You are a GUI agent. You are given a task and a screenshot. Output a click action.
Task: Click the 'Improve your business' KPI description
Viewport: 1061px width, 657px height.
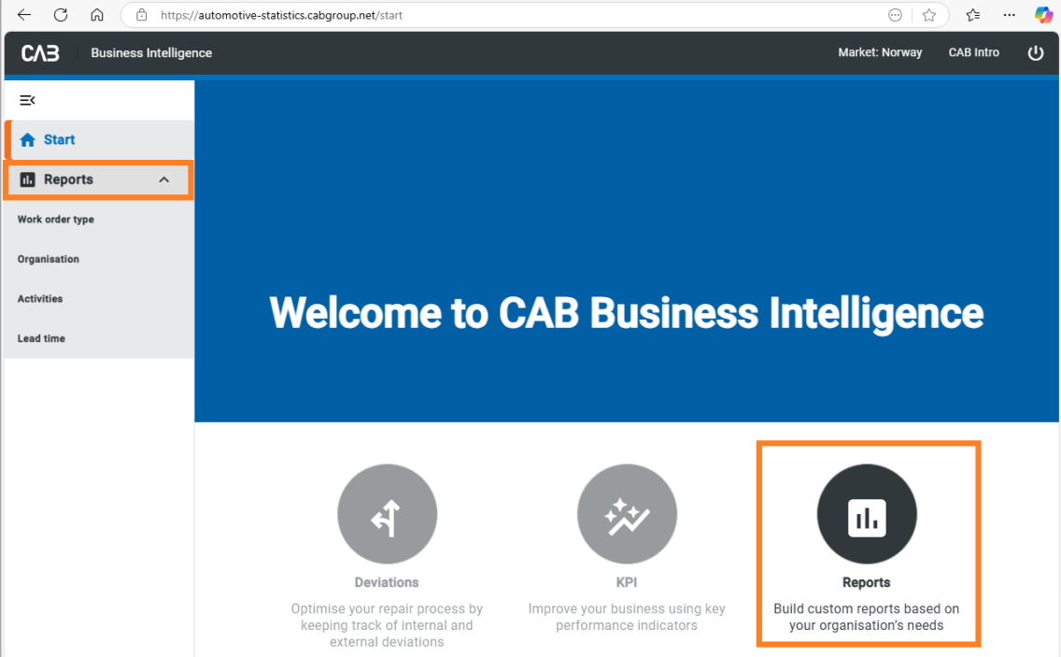tap(627, 617)
